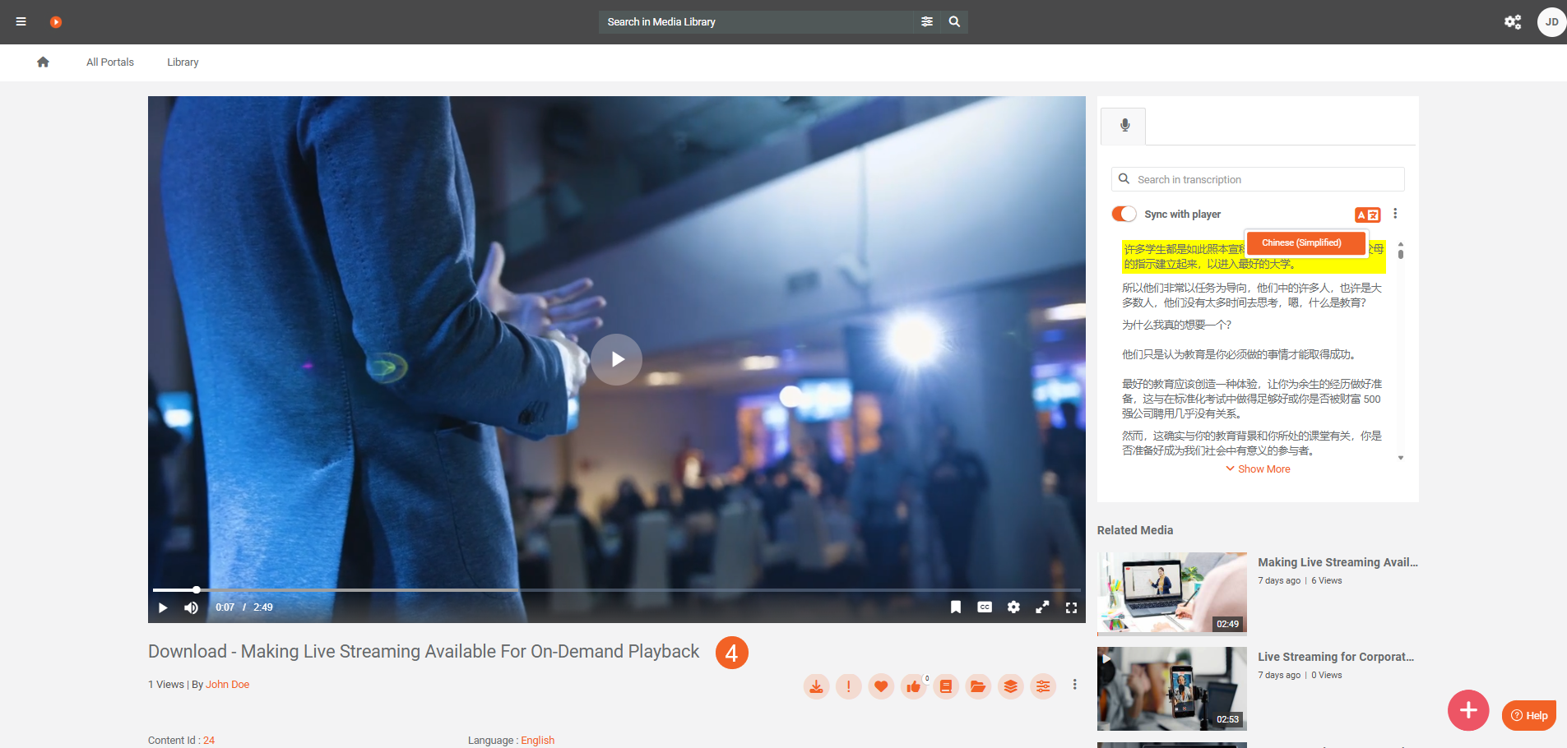Report media using the exclamation icon
Screen dimensions: 1567x748
pos(848,686)
